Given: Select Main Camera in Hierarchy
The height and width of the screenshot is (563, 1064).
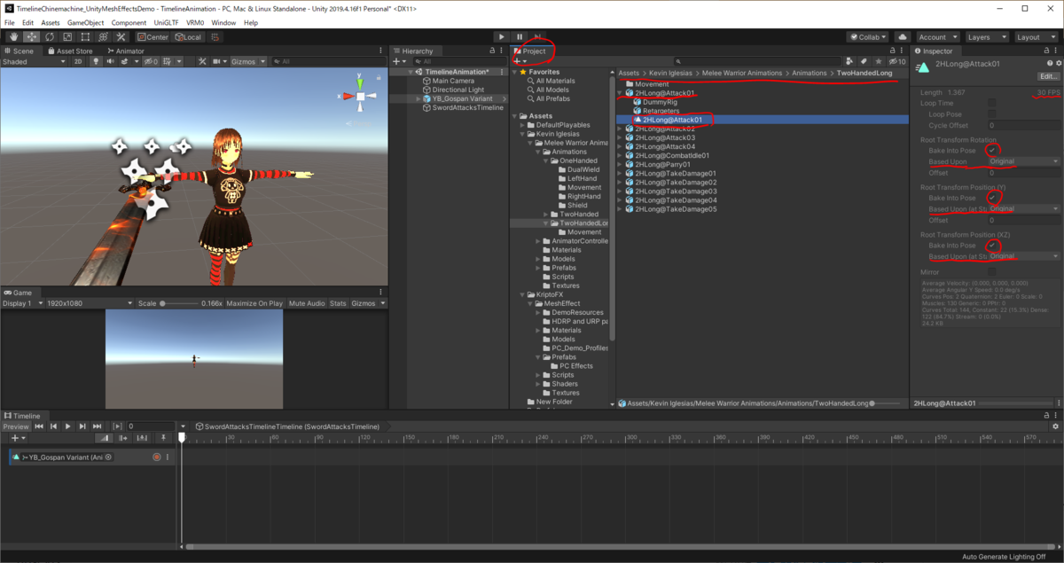Looking at the screenshot, I should click(453, 81).
